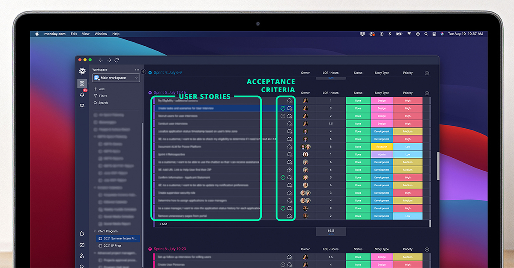
Task: Open the Window menu in menu bar
Action: click(x=101, y=34)
